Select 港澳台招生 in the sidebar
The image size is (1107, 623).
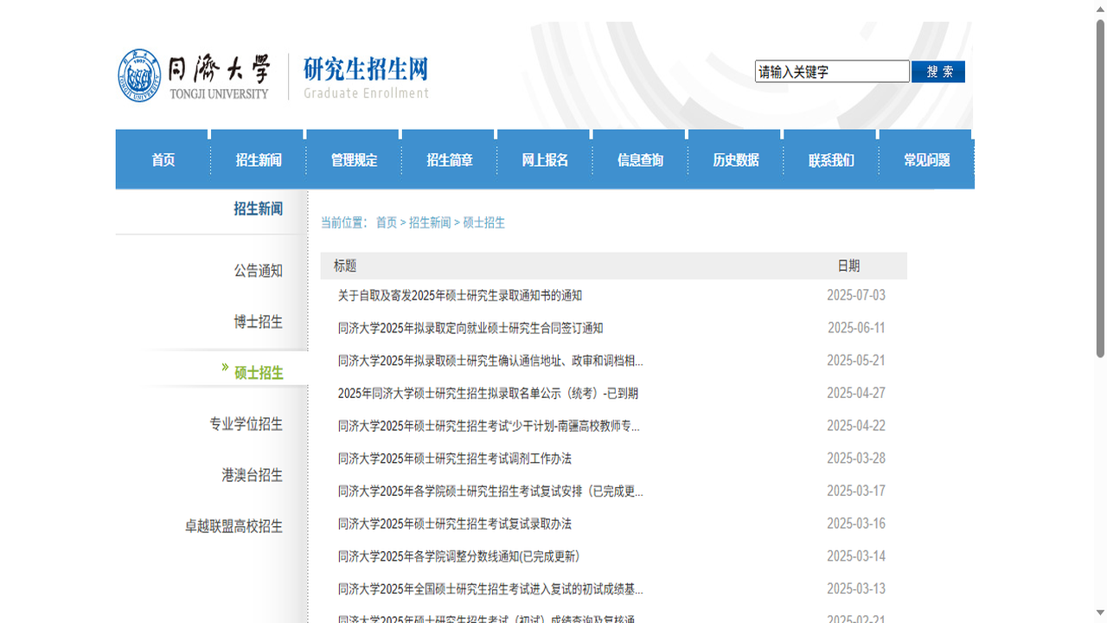[x=251, y=475]
